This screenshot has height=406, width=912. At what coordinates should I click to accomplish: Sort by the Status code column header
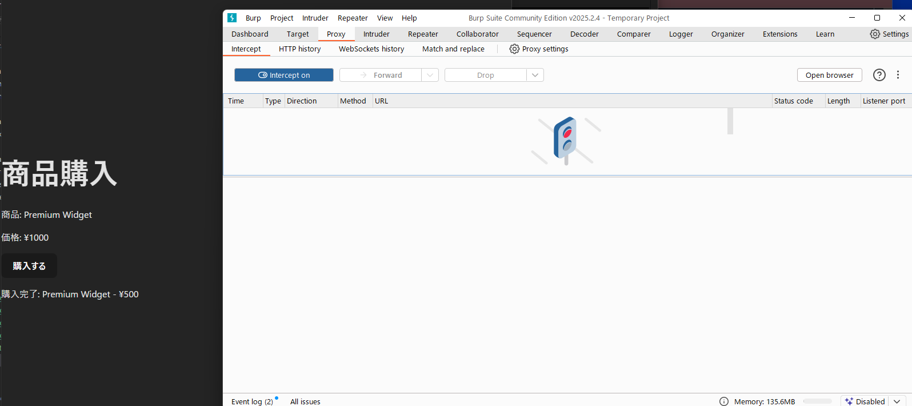(x=799, y=101)
